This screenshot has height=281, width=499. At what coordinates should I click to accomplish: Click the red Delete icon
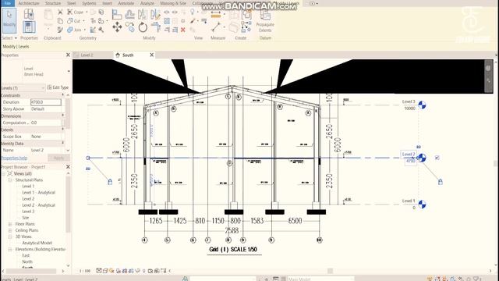183,30
